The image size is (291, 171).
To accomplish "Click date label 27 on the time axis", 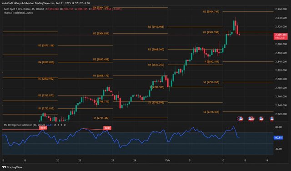I will coord(113,161).
